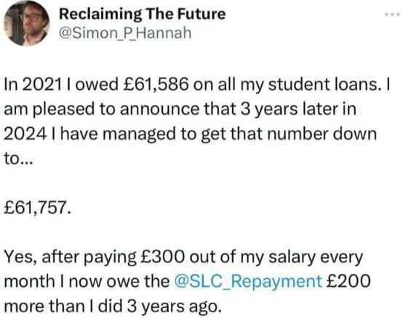Click the £61,586 figure in the tweet
This screenshot has height=318, width=411.
[155, 85]
